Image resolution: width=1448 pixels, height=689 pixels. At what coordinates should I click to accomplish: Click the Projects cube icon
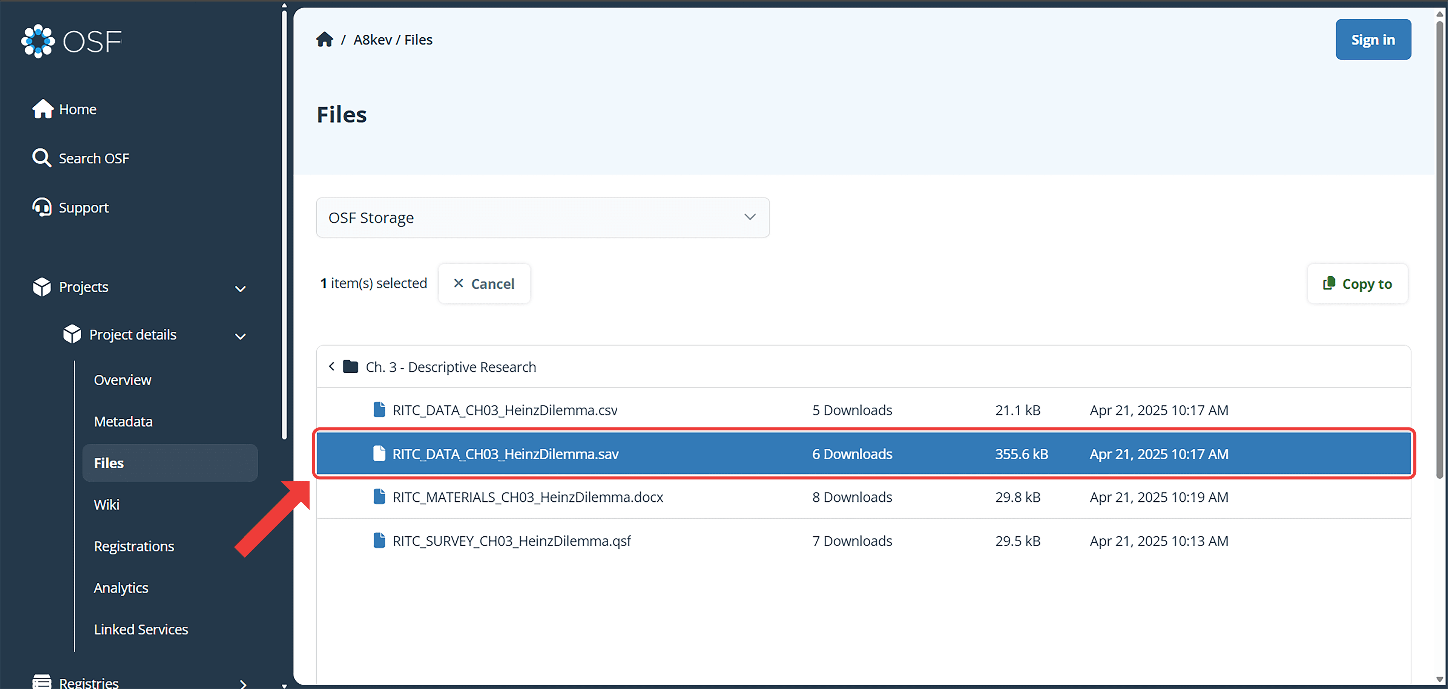click(x=41, y=286)
